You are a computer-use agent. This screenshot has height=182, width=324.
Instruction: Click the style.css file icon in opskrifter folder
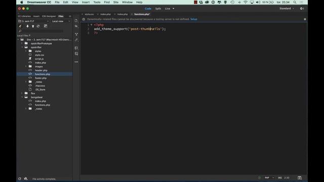[x=30, y=55]
